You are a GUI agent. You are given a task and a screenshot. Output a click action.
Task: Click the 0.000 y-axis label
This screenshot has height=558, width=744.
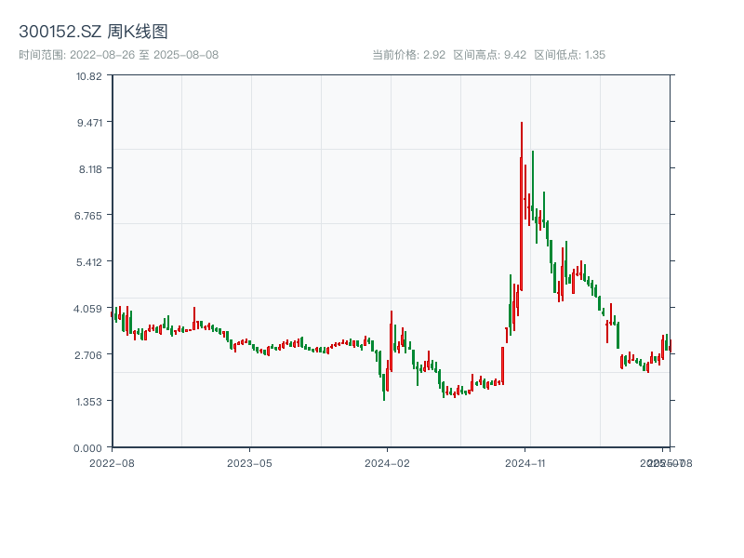tap(89, 447)
